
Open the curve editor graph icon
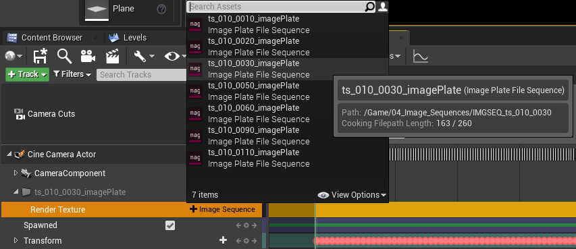[420, 56]
